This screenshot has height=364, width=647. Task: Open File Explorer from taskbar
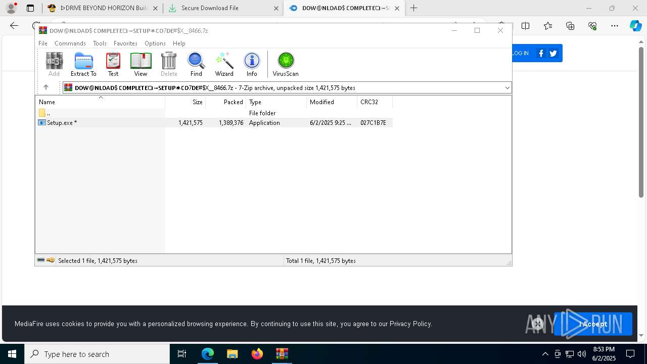coord(232,354)
